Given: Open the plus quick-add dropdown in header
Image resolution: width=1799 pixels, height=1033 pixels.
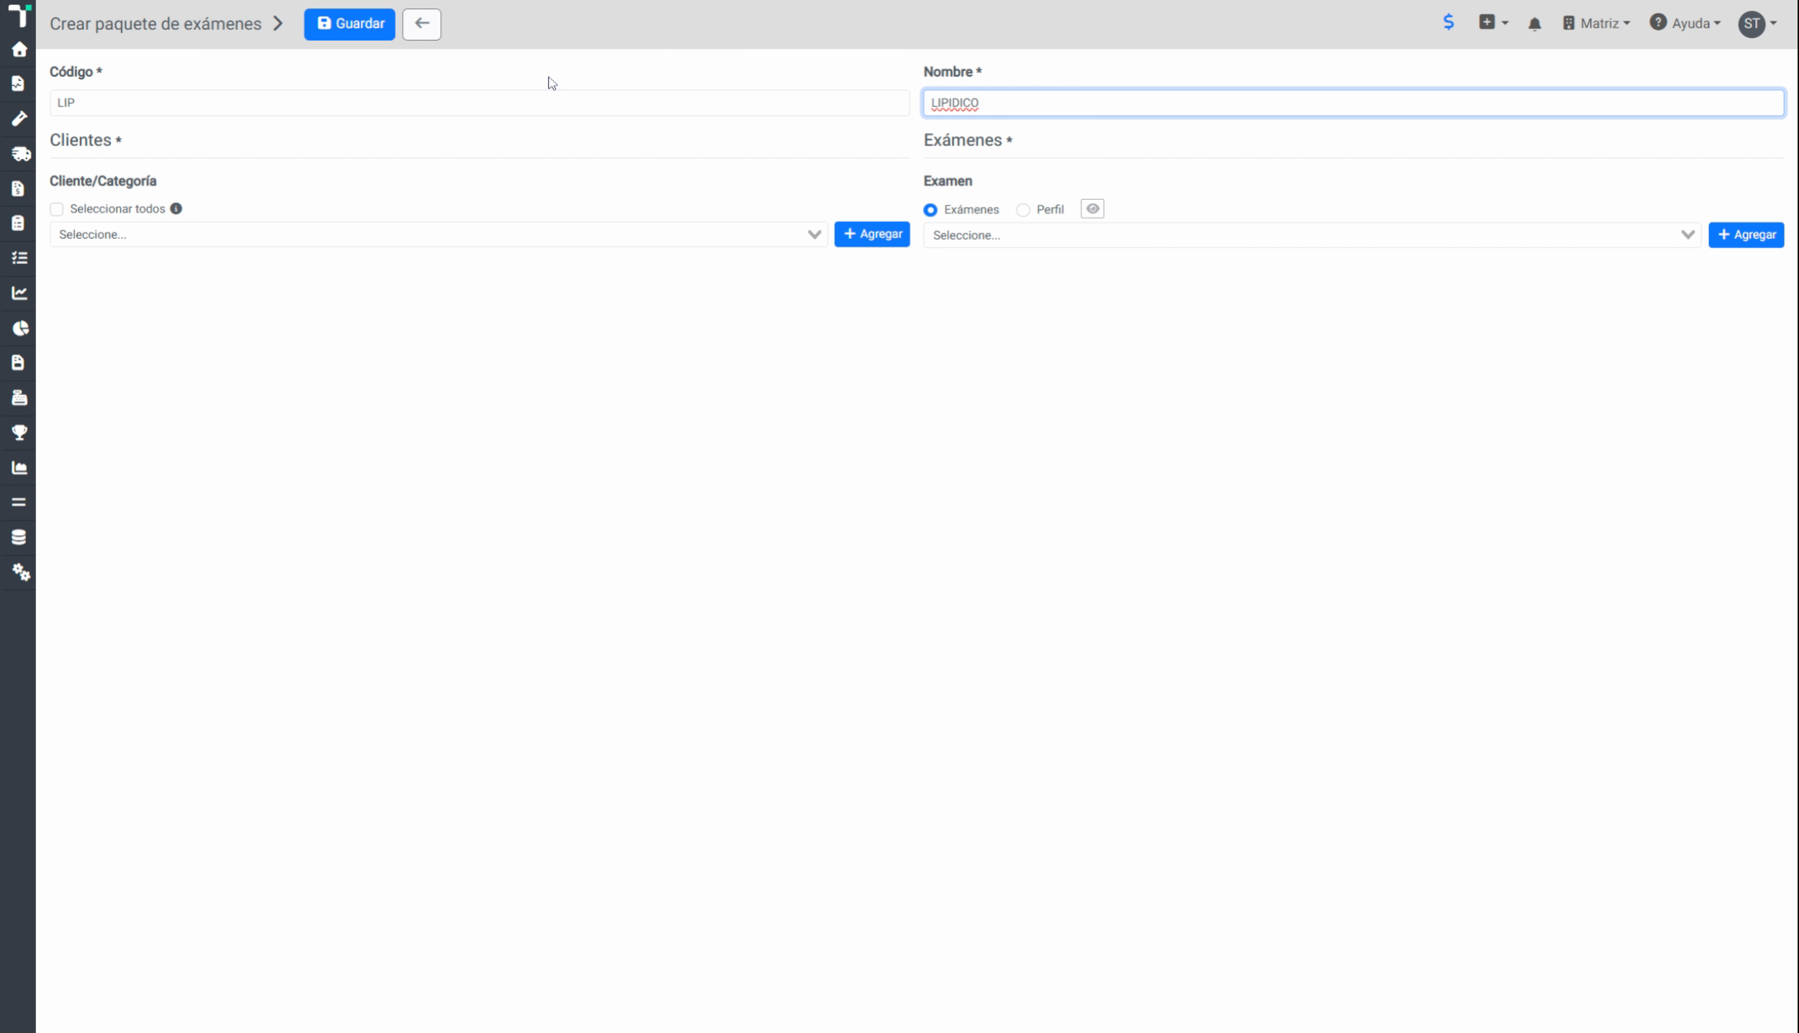Looking at the screenshot, I should (x=1493, y=23).
